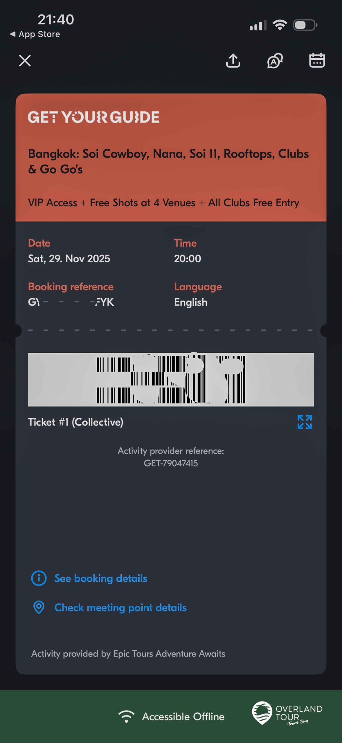Close the ticket view
The height and width of the screenshot is (743, 342).
(x=25, y=61)
